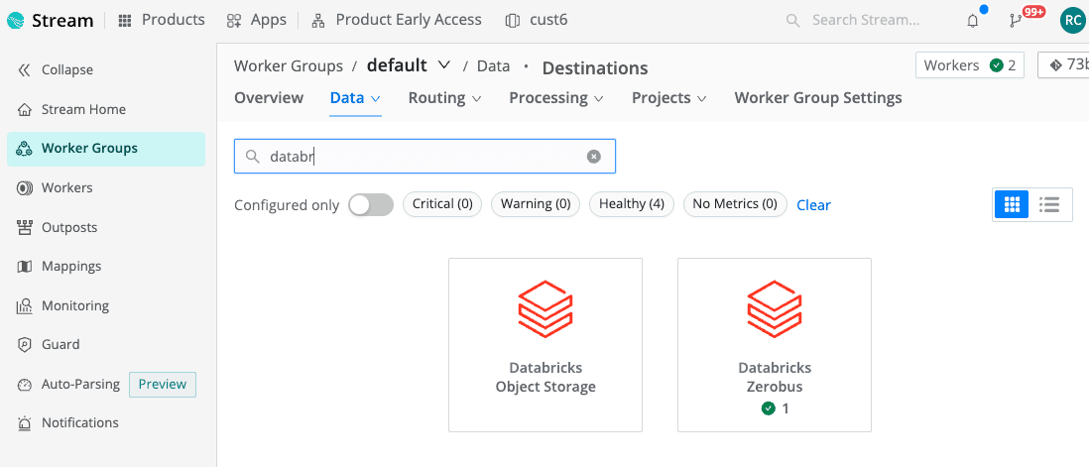Focus the Search Stream global field
This screenshot has height=467, width=1089.
point(866,20)
